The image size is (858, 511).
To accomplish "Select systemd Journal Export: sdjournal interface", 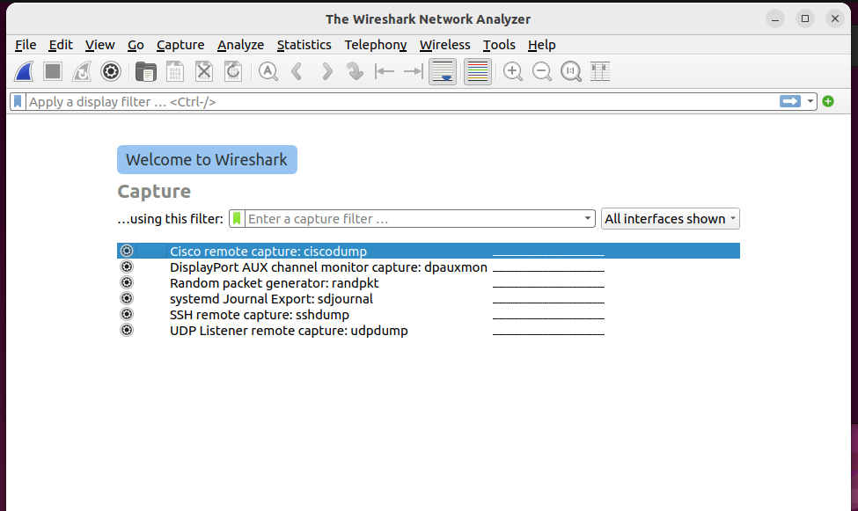I will 429,299.
